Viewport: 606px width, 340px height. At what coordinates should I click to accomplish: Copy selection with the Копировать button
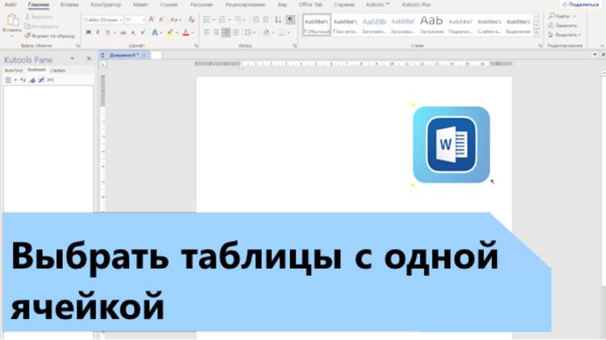click(x=41, y=26)
